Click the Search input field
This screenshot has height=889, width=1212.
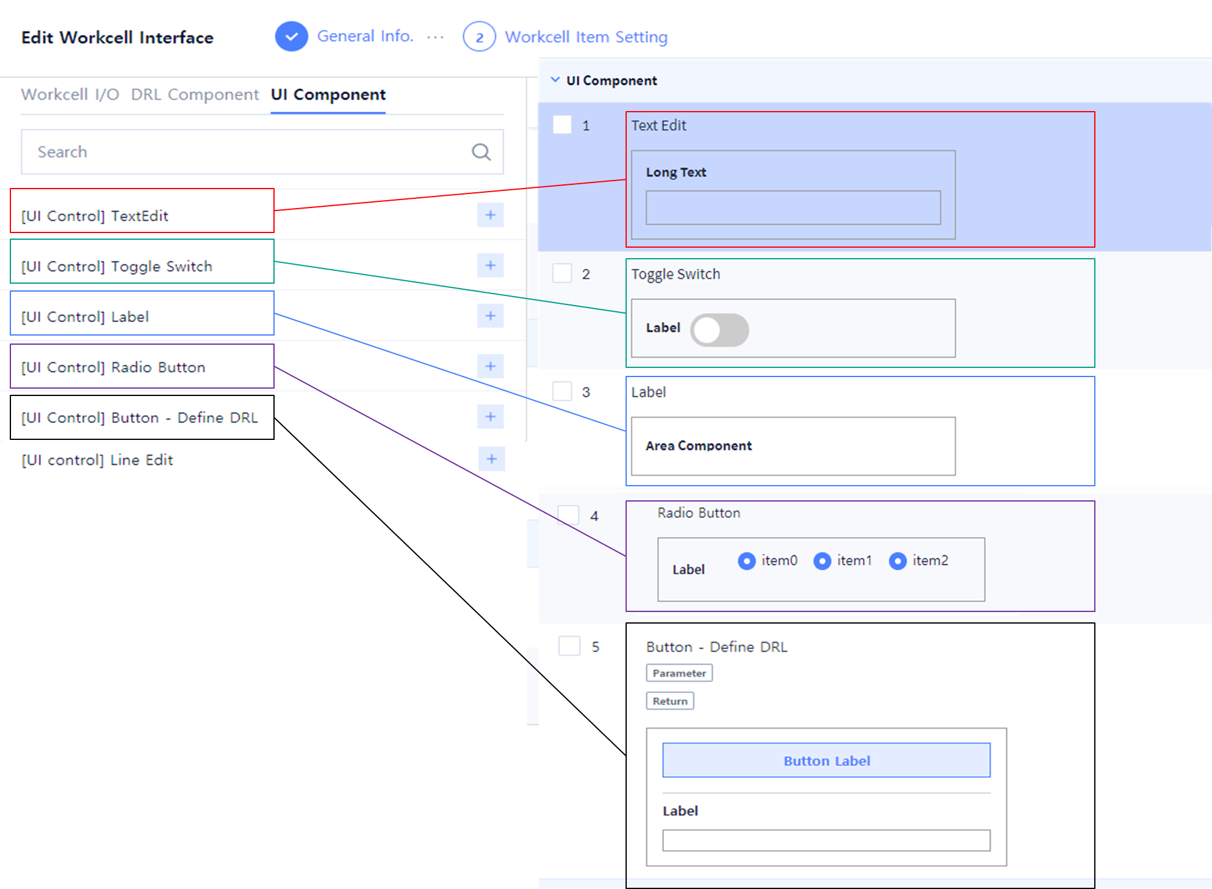[x=244, y=152]
